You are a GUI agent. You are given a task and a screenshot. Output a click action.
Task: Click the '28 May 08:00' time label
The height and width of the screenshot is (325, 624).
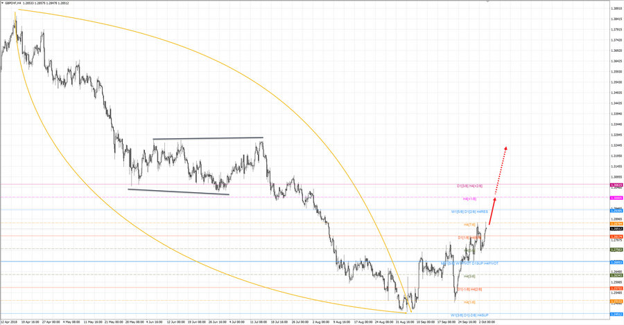135,322
